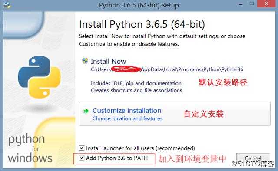Click the 'Choose location and features' text
This screenshot has height=171, width=278.
point(127,118)
